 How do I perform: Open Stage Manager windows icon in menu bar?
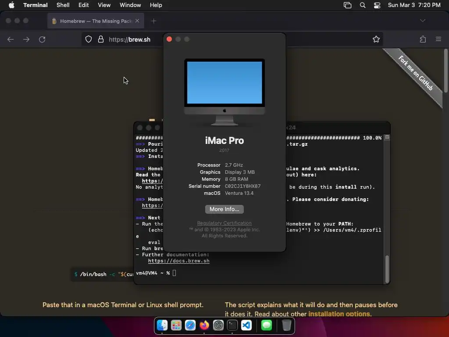coord(347,5)
